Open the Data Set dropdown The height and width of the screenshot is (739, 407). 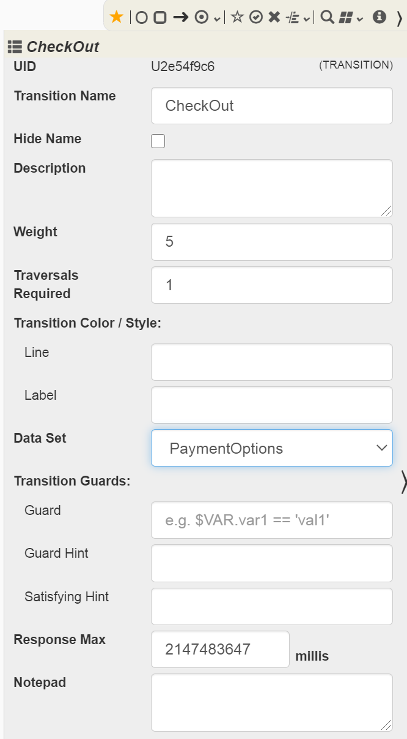click(272, 448)
